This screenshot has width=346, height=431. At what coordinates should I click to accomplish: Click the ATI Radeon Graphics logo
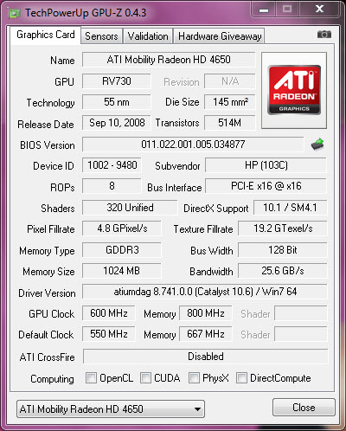pos(294,90)
